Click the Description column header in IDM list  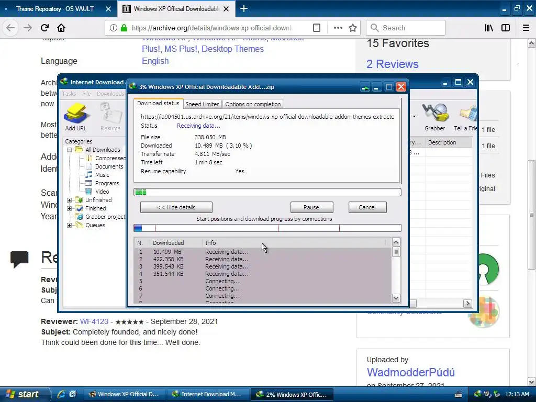point(449,142)
